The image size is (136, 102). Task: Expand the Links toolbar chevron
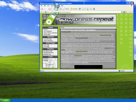(x=133, y=12)
